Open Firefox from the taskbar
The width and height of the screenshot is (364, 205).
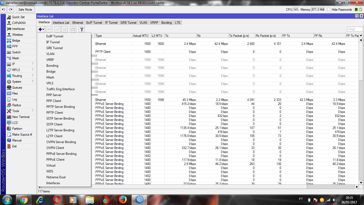pyautogui.click(x=123, y=199)
